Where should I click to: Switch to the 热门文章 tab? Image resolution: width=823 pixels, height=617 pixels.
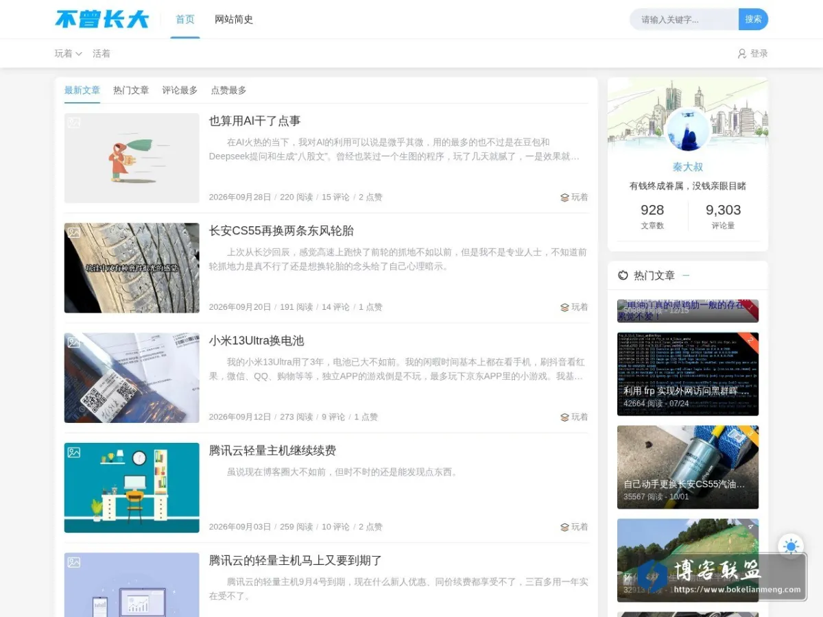131,90
